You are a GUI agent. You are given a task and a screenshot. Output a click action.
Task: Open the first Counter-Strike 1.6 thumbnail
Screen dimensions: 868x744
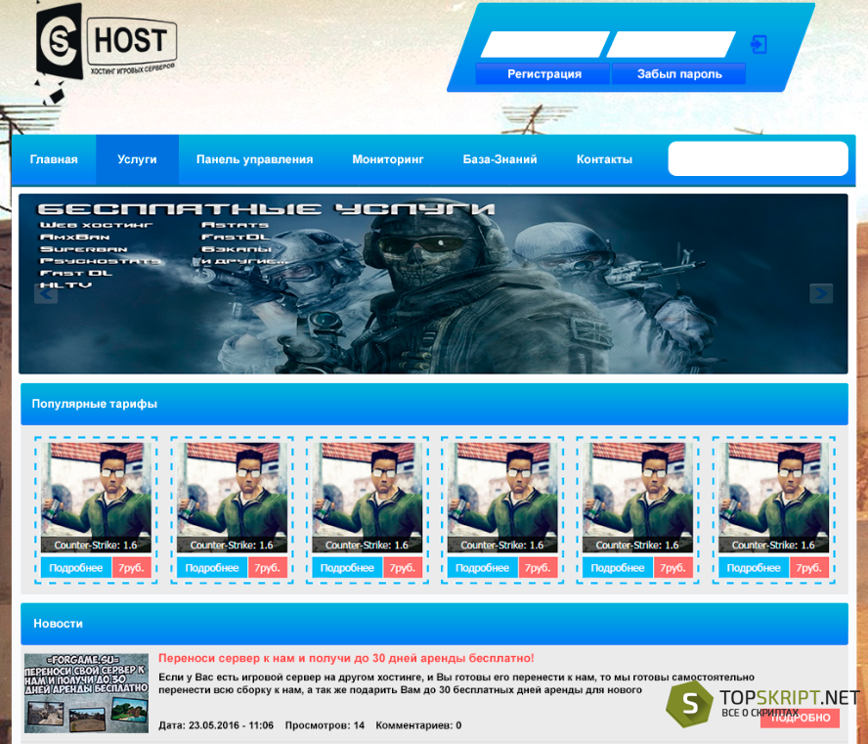coord(96,497)
